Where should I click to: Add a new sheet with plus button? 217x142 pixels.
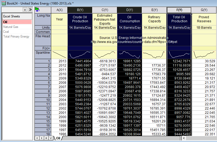coord(46,138)
